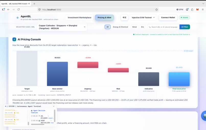
Task: Go back with the browser arrow
Action: tap(8, 10)
